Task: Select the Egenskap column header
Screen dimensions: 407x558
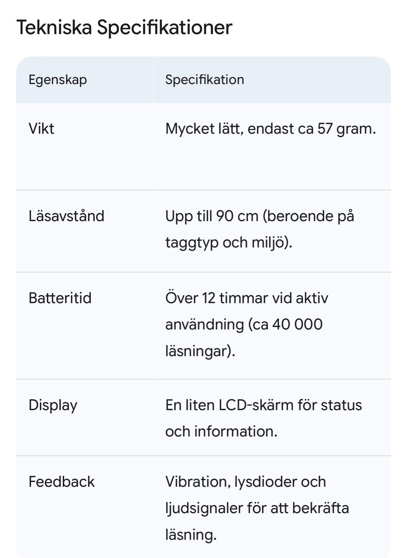Action: click(x=58, y=80)
